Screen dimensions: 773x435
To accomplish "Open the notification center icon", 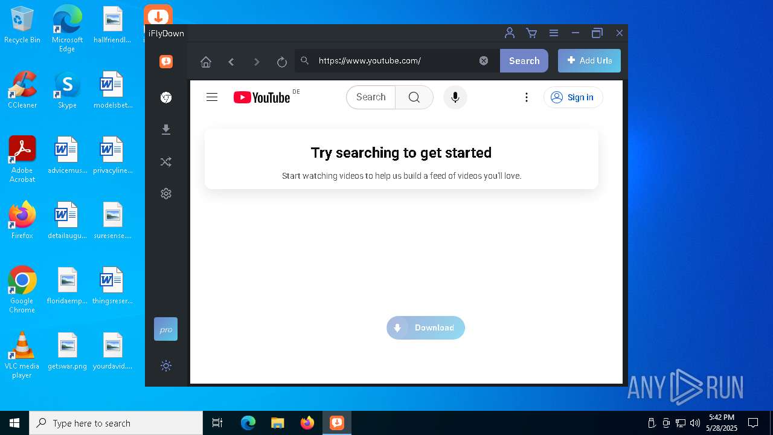I will (x=753, y=423).
